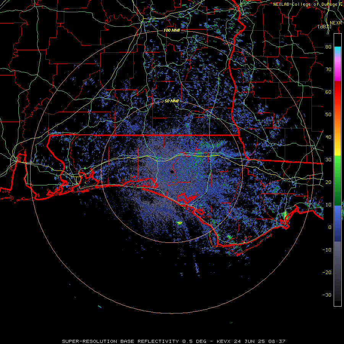Click the -10 value on the dBZ scale
The height and width of the screenshot is (344, 344).
click(x=327, y=250)
